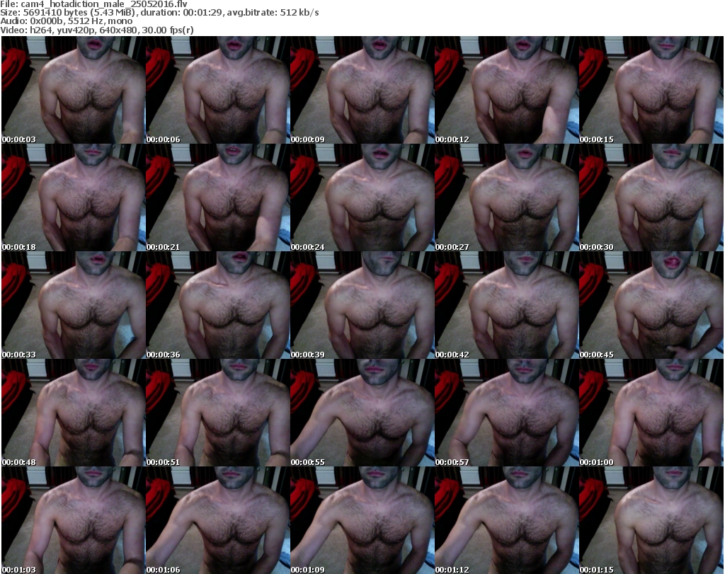Click the Size line showing 5.43 MiB
The image size is (725, 574).
point(159,13)
